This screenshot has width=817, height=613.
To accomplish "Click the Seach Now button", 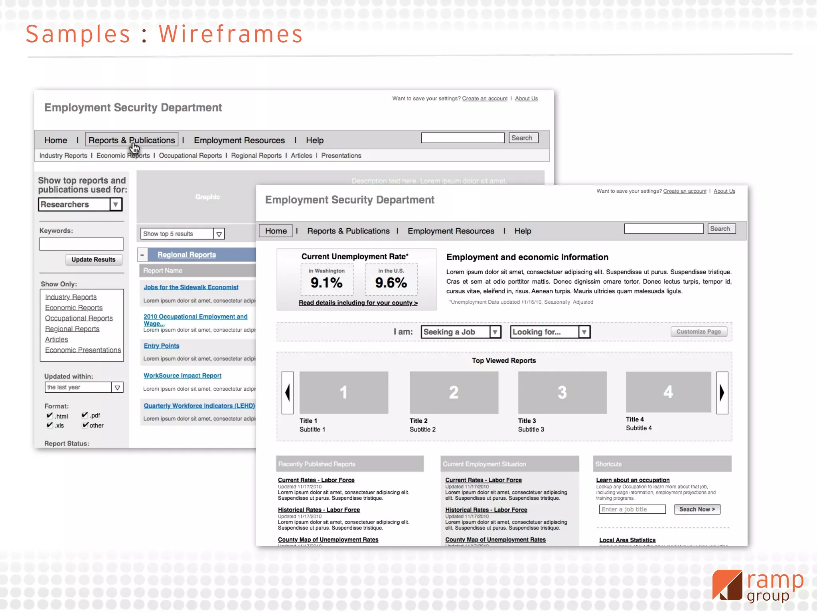I will [697, 510].
